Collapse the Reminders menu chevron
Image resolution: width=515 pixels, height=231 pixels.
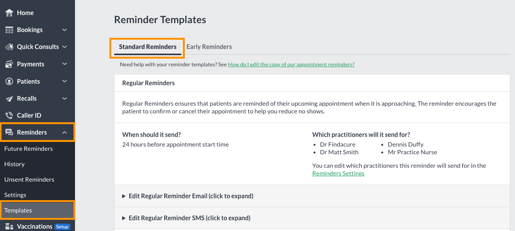click(65, 132)
